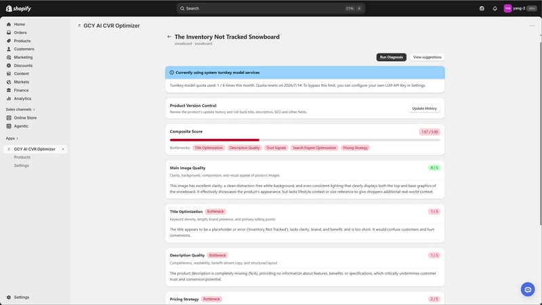Click the Description Quality bottleneck tag
The width and height of the screenshot is (542, 305).
(x=245, y=148)
